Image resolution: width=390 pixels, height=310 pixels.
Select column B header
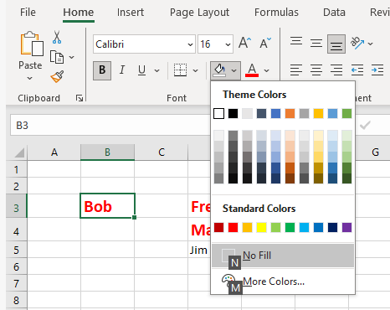pos(107,152)
